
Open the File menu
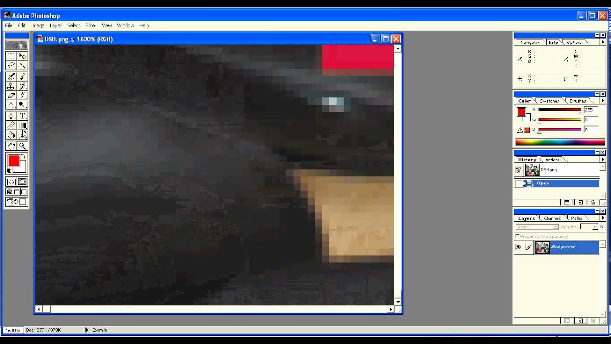click(9, 26)
